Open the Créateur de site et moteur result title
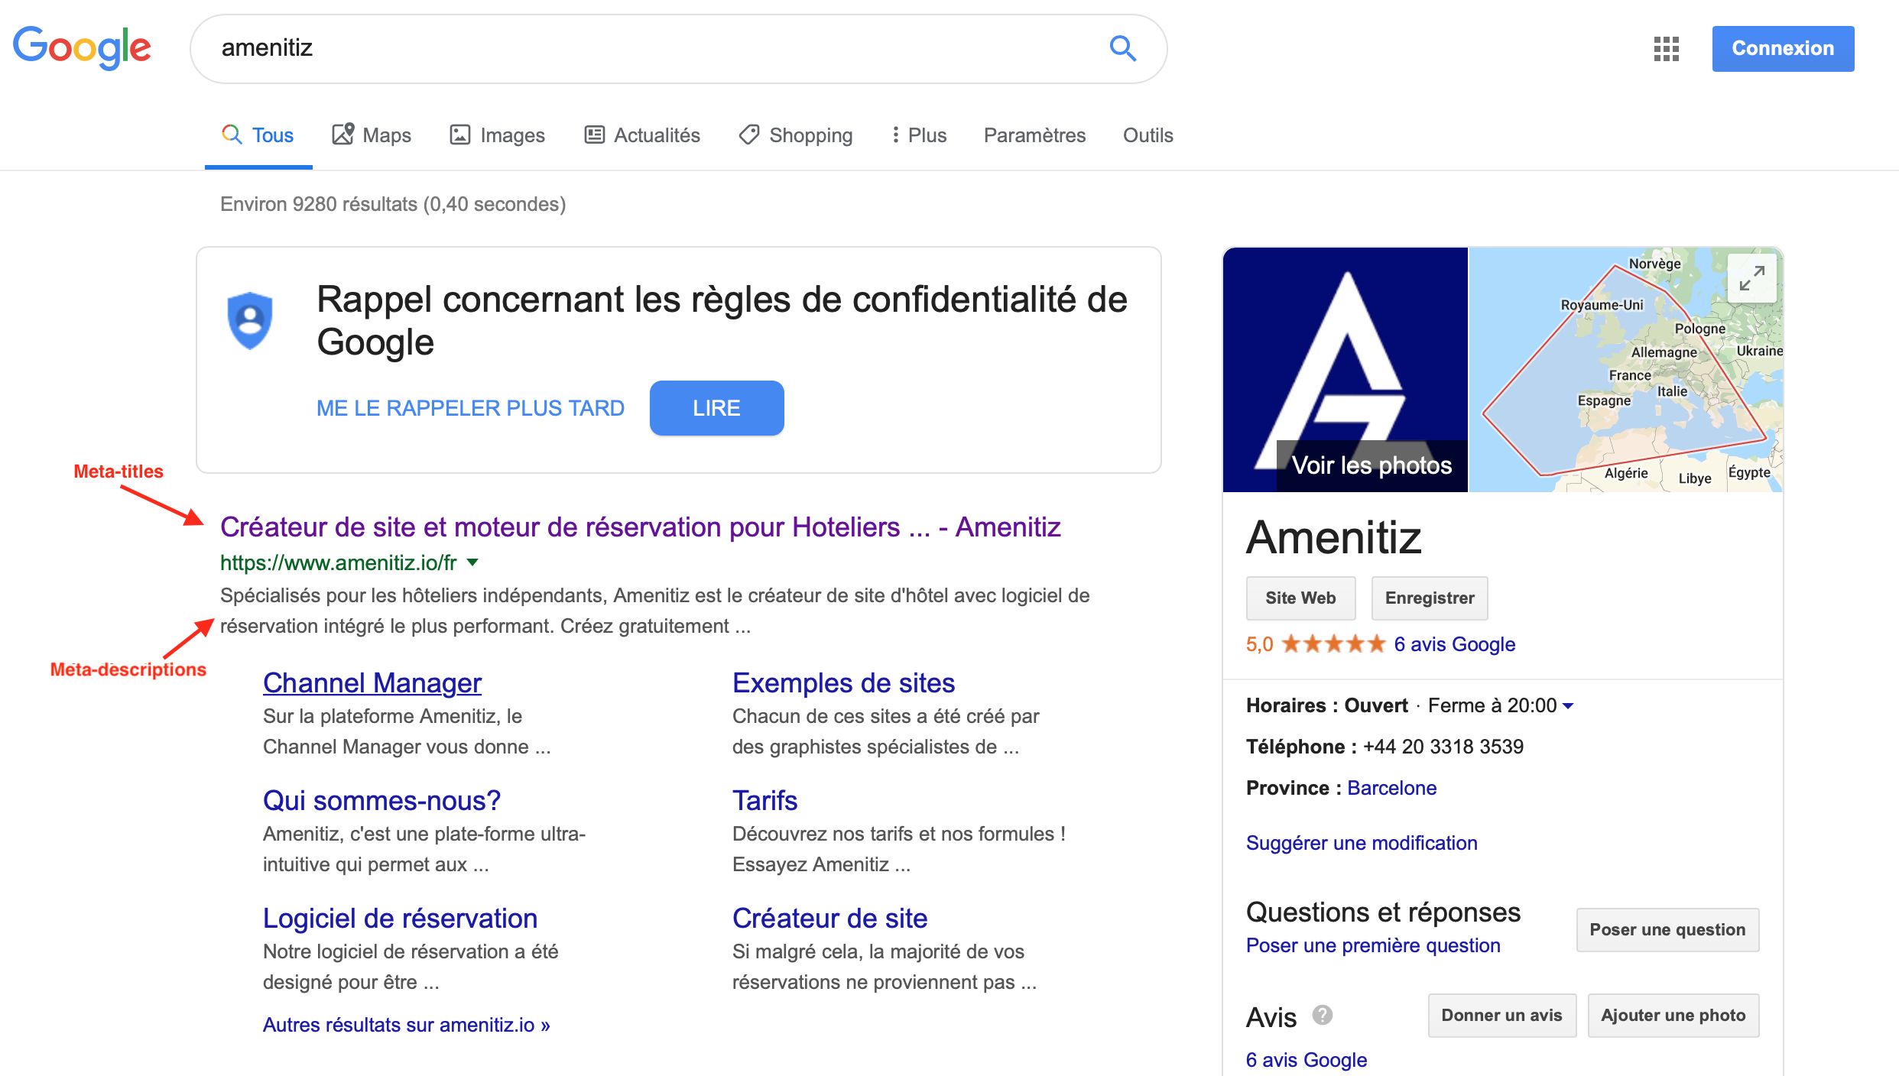Viewport: 1899px width, 1076px height. (x=641, y=527)
